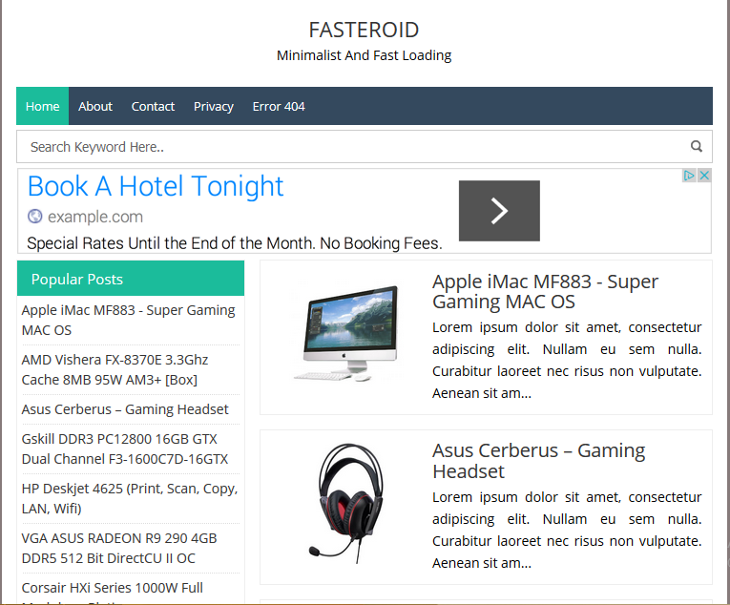Open popular post Corsair HXi Series 1000W

pos(113,588)
